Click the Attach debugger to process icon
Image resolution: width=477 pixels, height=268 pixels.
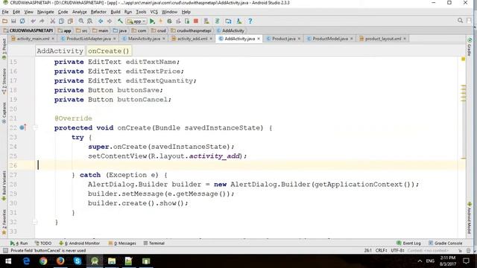pyautogui.click(x=187, y=21)
